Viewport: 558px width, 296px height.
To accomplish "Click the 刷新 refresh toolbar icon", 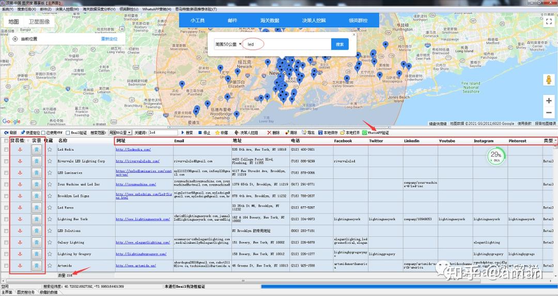I will click(x=6, y=133).
